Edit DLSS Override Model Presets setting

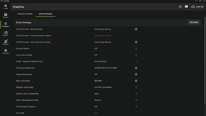point(136,29)
